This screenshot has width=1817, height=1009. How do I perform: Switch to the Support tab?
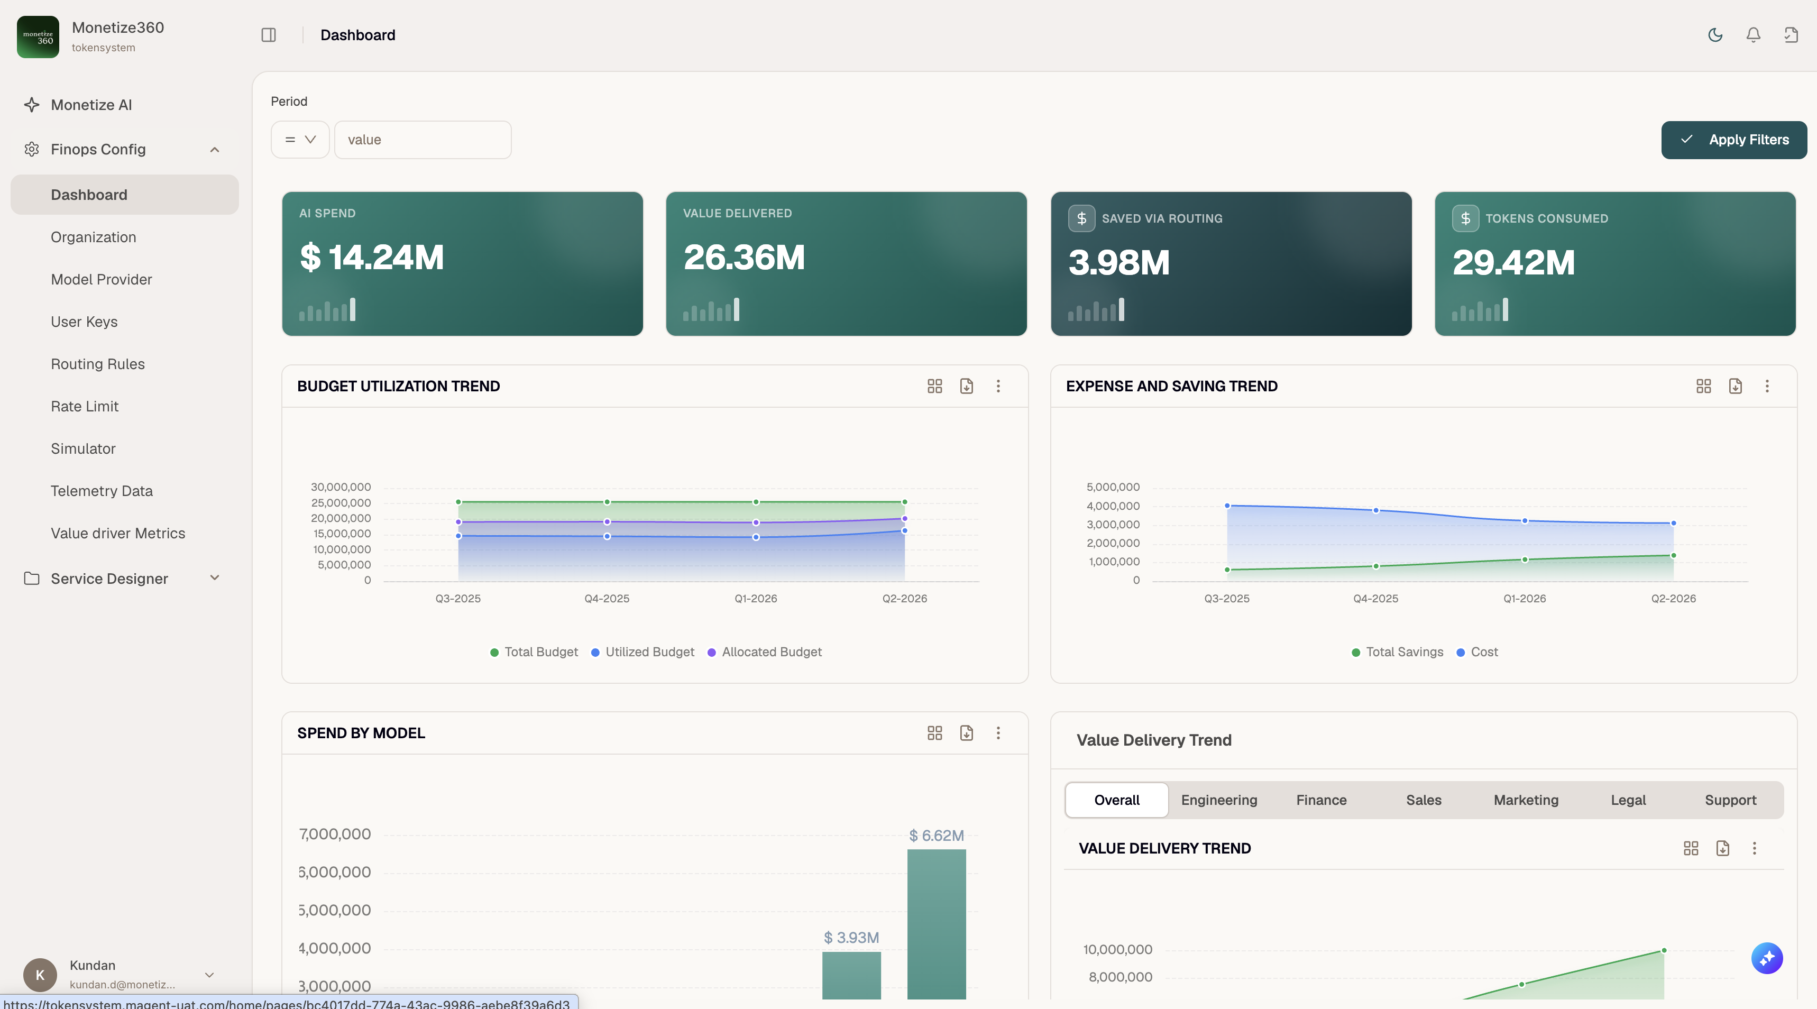[x=1730, y=800]
